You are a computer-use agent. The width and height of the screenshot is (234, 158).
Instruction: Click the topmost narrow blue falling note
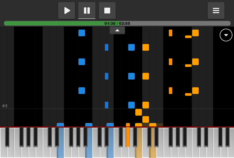coord(107,47)
